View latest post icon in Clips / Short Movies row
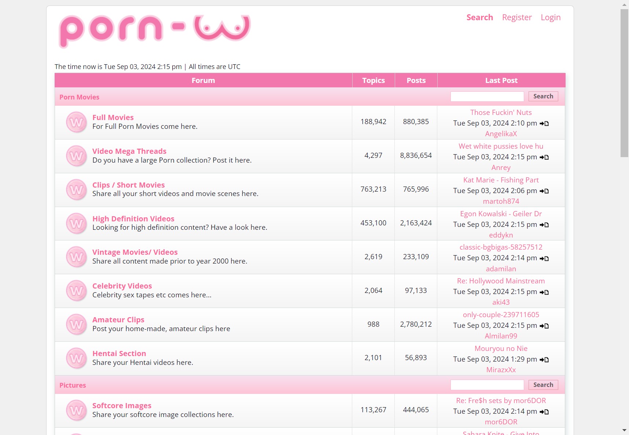Image resolution: width=629 pixels, height=435 pixels. (544, 191)
